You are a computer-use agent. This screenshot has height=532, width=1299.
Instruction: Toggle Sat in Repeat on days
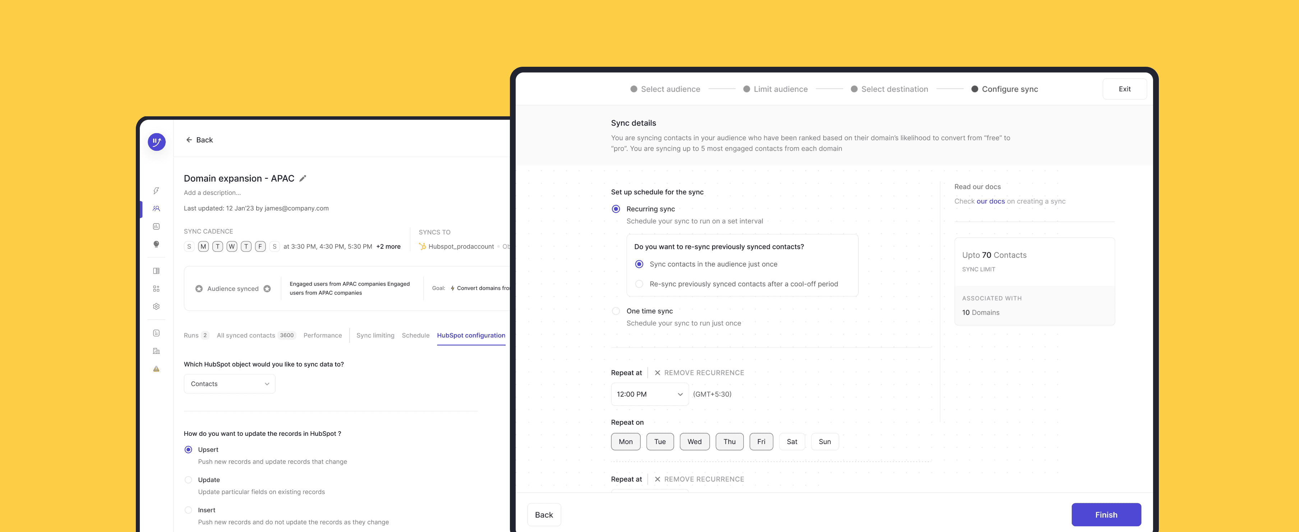tap(792, 442)
